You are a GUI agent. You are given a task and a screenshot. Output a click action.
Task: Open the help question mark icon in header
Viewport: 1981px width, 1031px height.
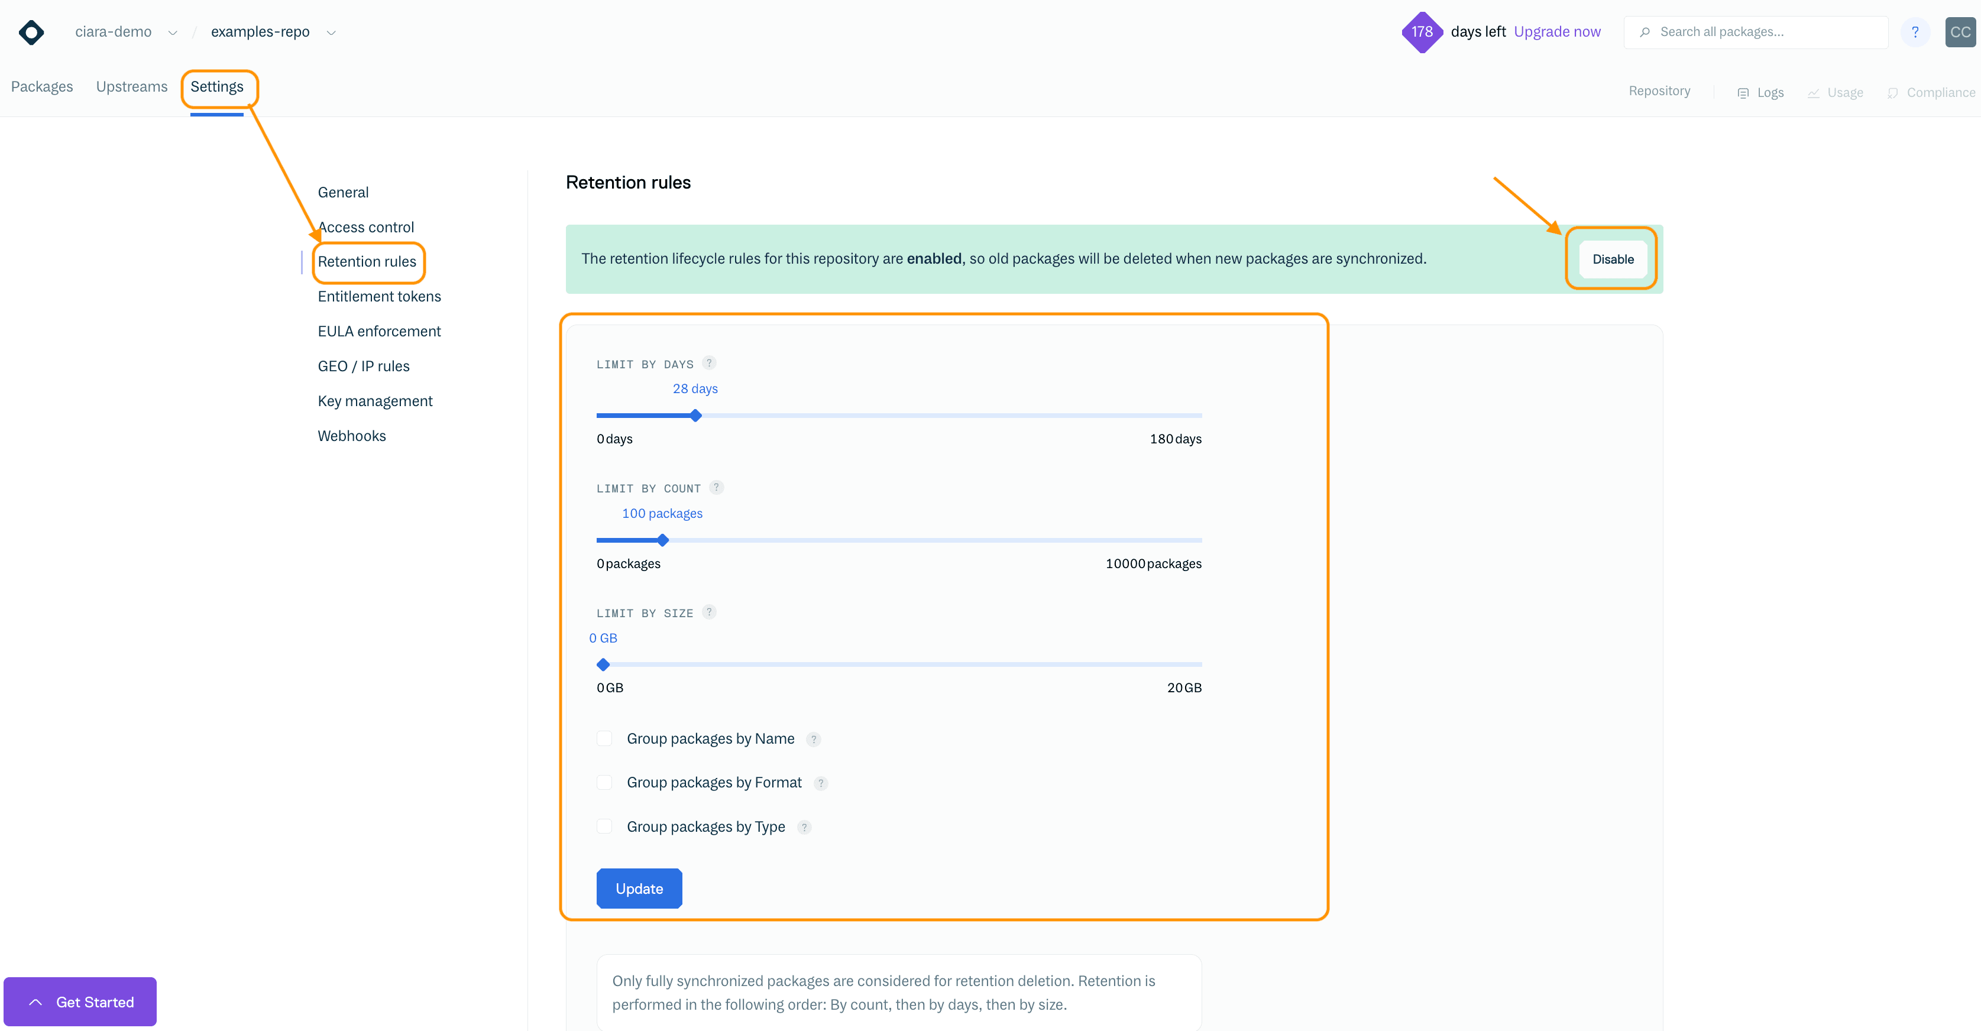1915,33
